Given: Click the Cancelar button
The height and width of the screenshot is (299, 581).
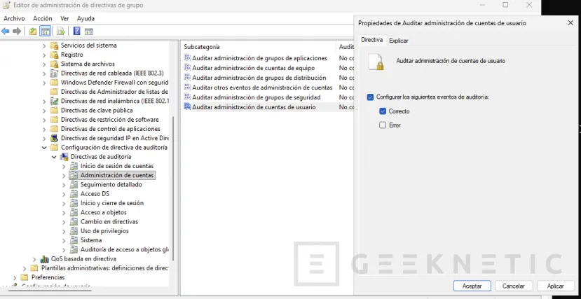Looking at the screenshot, I should pos(514,286).
